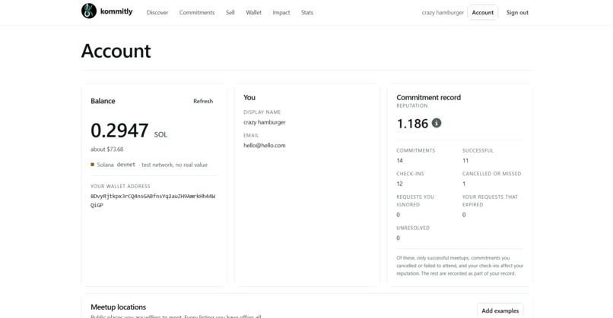Click the EMAIL label

[251, 135]
